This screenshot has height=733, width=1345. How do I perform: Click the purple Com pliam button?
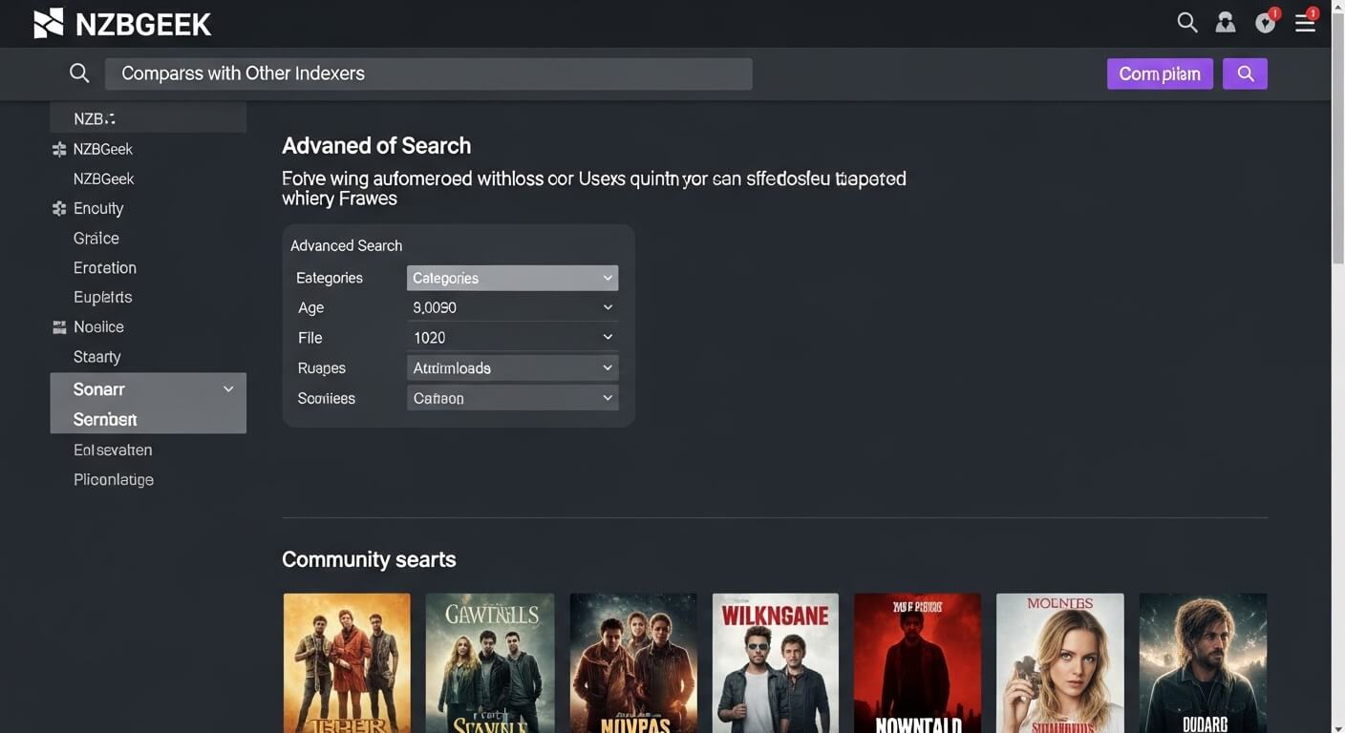pyautogui.click(x=1160, y=73)
